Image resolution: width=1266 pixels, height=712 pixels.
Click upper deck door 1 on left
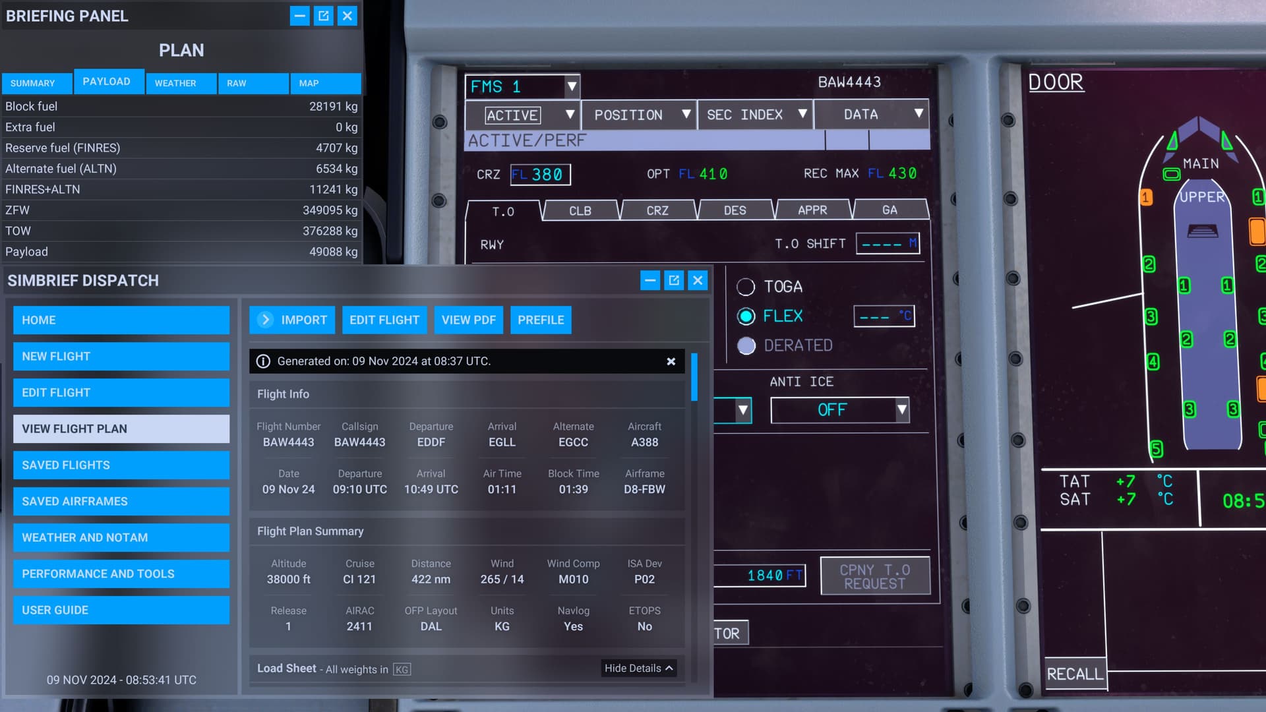(1184, 285)
